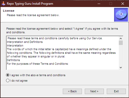Viewport: 129px width, 98px height.
Task: Select the "I do not agree" radio button
Action: pos(8,81)
